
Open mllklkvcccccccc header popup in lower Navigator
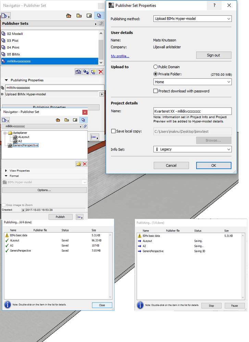pyautogui.click(x=80, y=127)
